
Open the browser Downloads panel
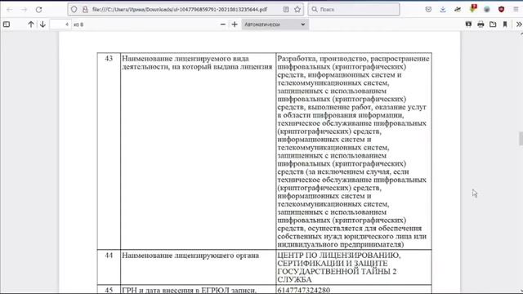pos(443,10)
